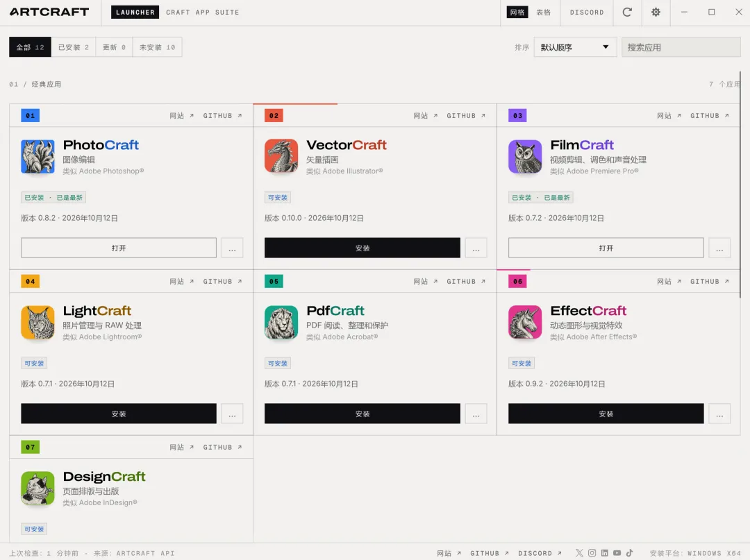Switch to the 表格 table view
Screen dimensions: 750x560
(543, 12)
